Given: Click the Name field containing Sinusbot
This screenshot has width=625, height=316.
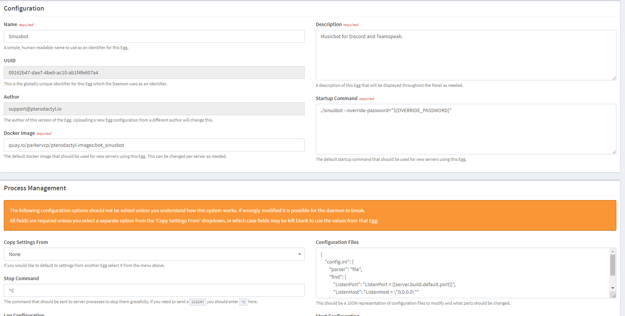Looking at the screenshot, I should tap(154, 36).
